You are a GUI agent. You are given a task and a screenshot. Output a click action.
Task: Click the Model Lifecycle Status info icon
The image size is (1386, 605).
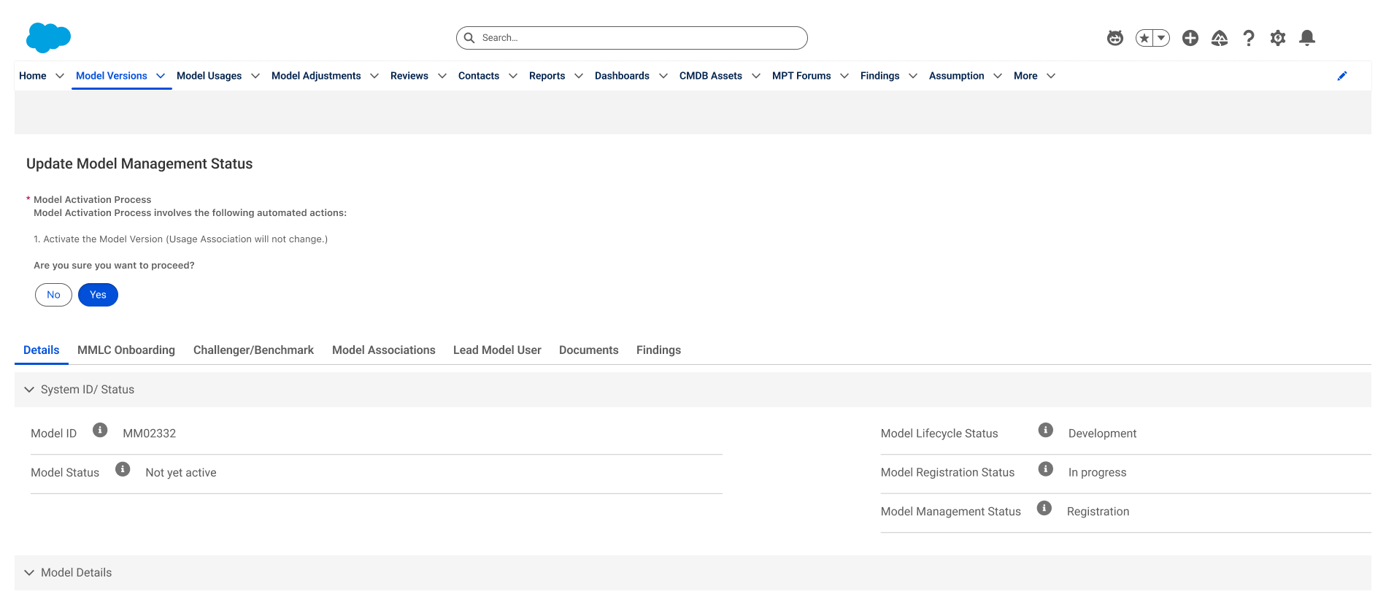tap(1046, 430)
